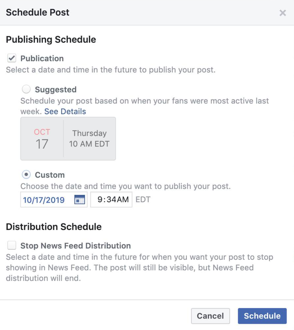
Task: Click the hour value in time field
Action: pos(100,199)
